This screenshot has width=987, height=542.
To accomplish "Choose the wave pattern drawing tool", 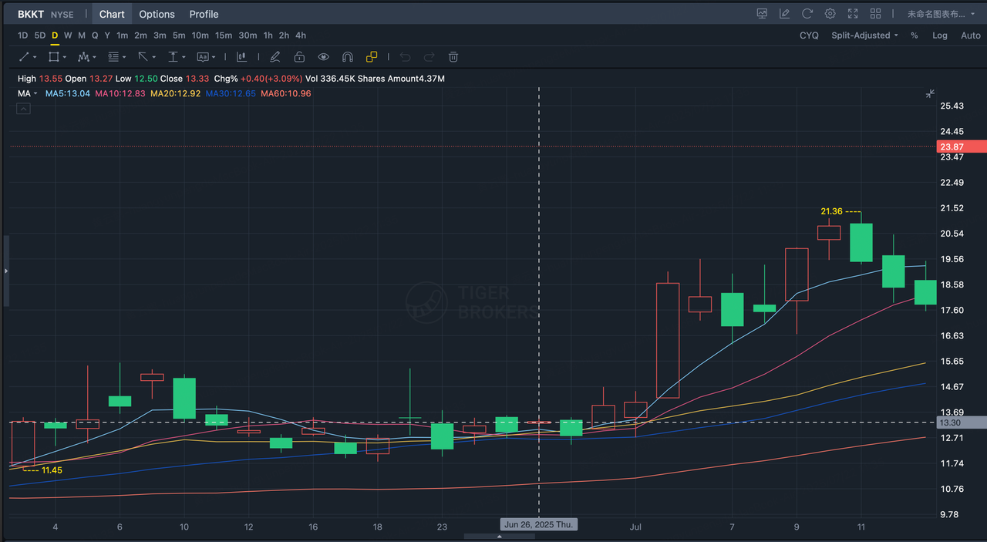I will coord(83,56).
